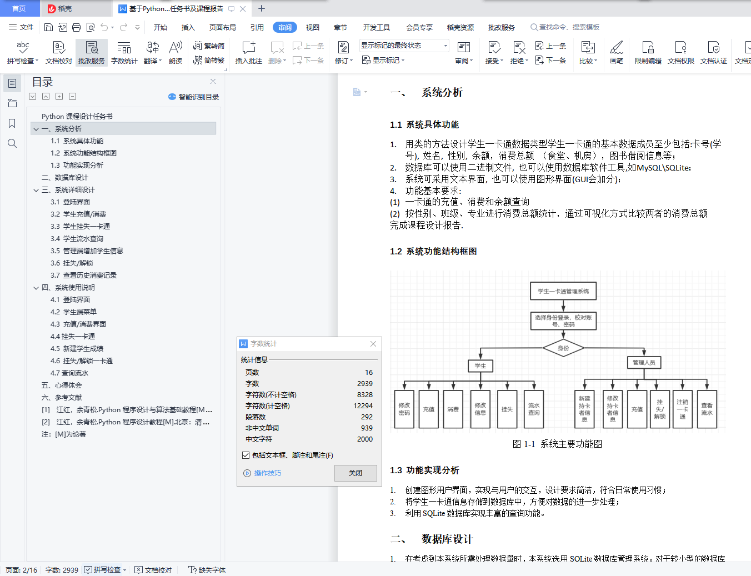This screenshot has height=576, width=751.
Task: Open the 文件 menu
Action: (x=21, y=27)
